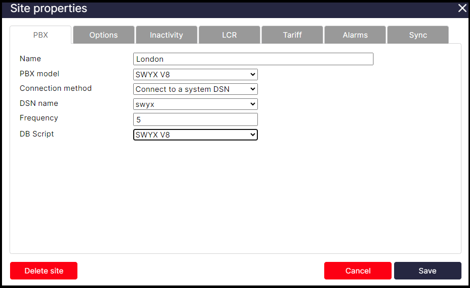Open the Options tab
Image resolution: width=470 pixels, height=288 pixels.
(x=104, y=35)
